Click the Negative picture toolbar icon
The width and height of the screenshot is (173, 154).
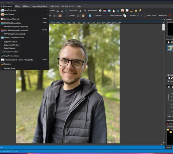click(132, 11)
